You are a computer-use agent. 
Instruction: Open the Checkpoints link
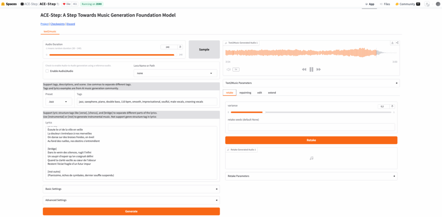[57, 24]
